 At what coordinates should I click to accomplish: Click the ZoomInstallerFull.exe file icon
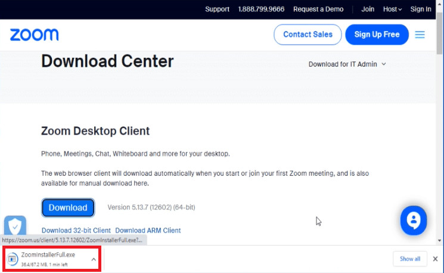tap(13, 259)
